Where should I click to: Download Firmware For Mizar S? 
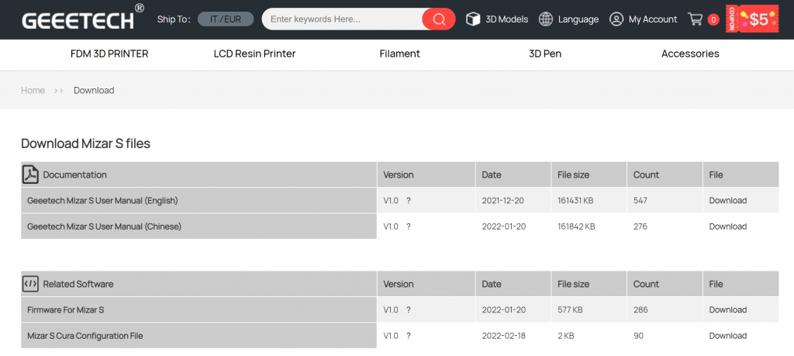coord(727,310)
